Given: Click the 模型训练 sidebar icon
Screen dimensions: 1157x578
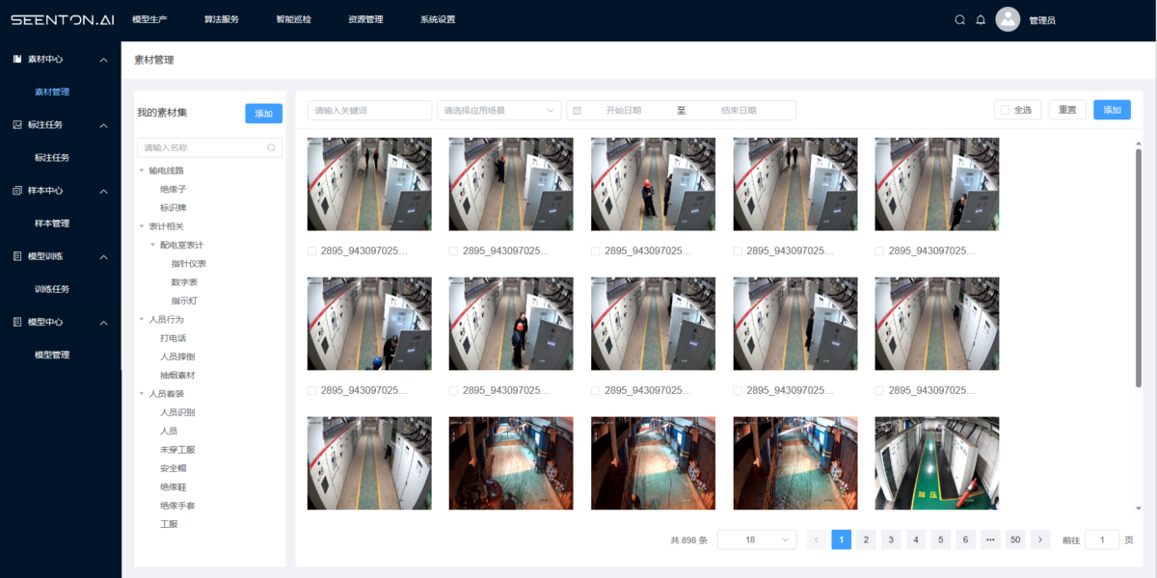Looking at the screenshot, I should coord(17,256).
